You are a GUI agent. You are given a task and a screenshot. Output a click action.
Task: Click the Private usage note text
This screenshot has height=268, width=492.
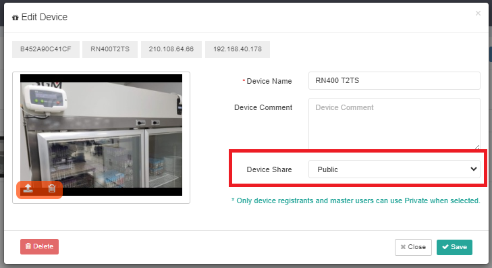click(356, 200)
